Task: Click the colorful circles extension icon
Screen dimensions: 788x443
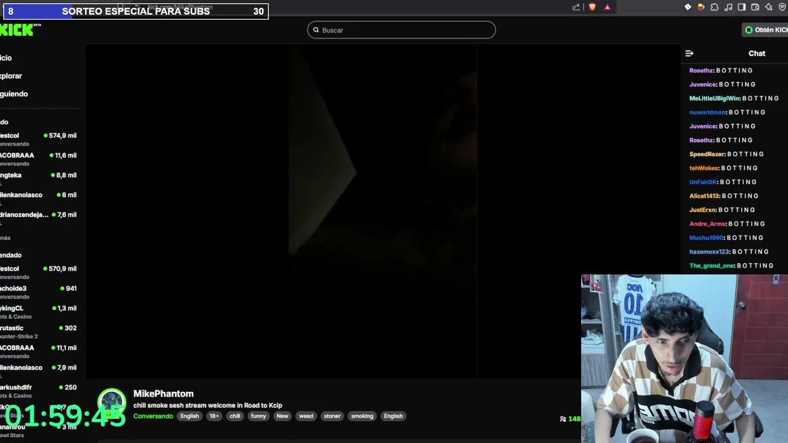Action: (701, 7)
